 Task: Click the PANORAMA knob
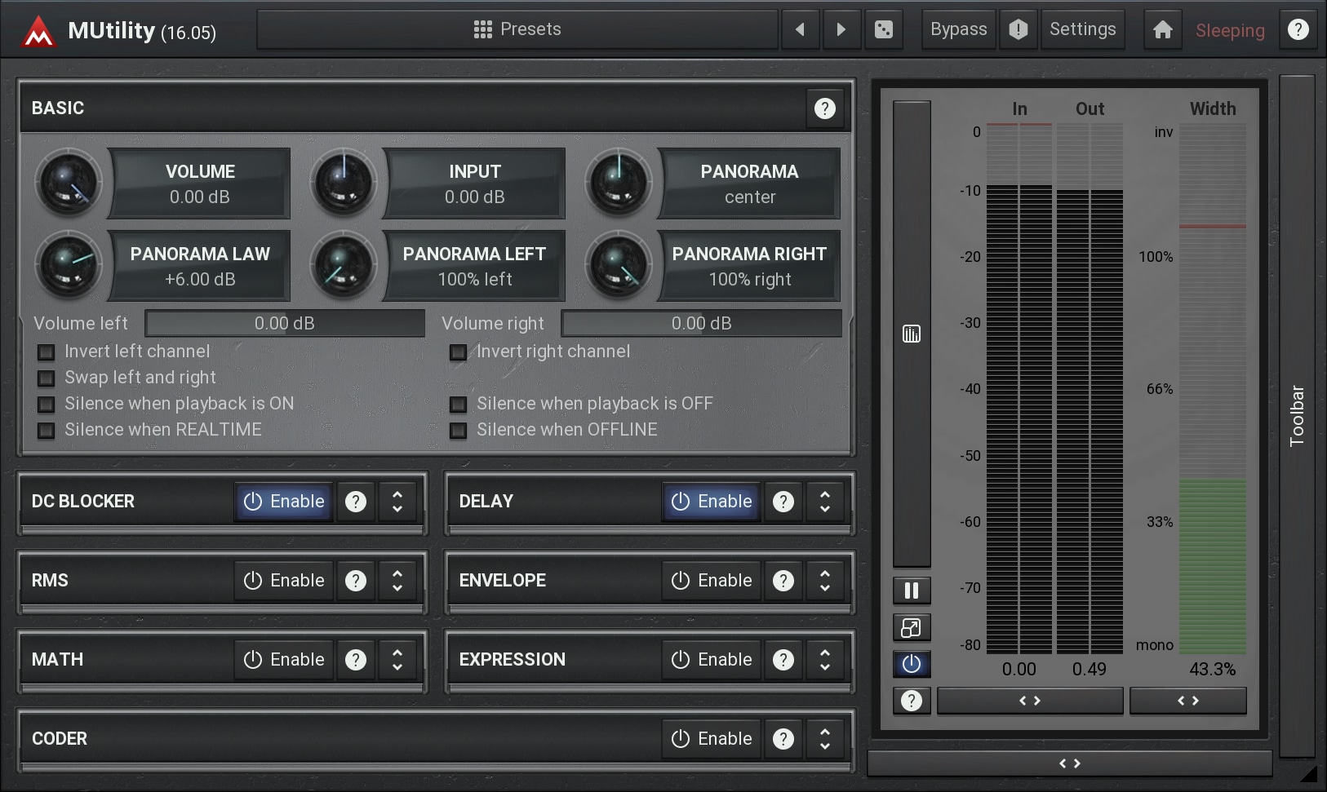point(619,183)
